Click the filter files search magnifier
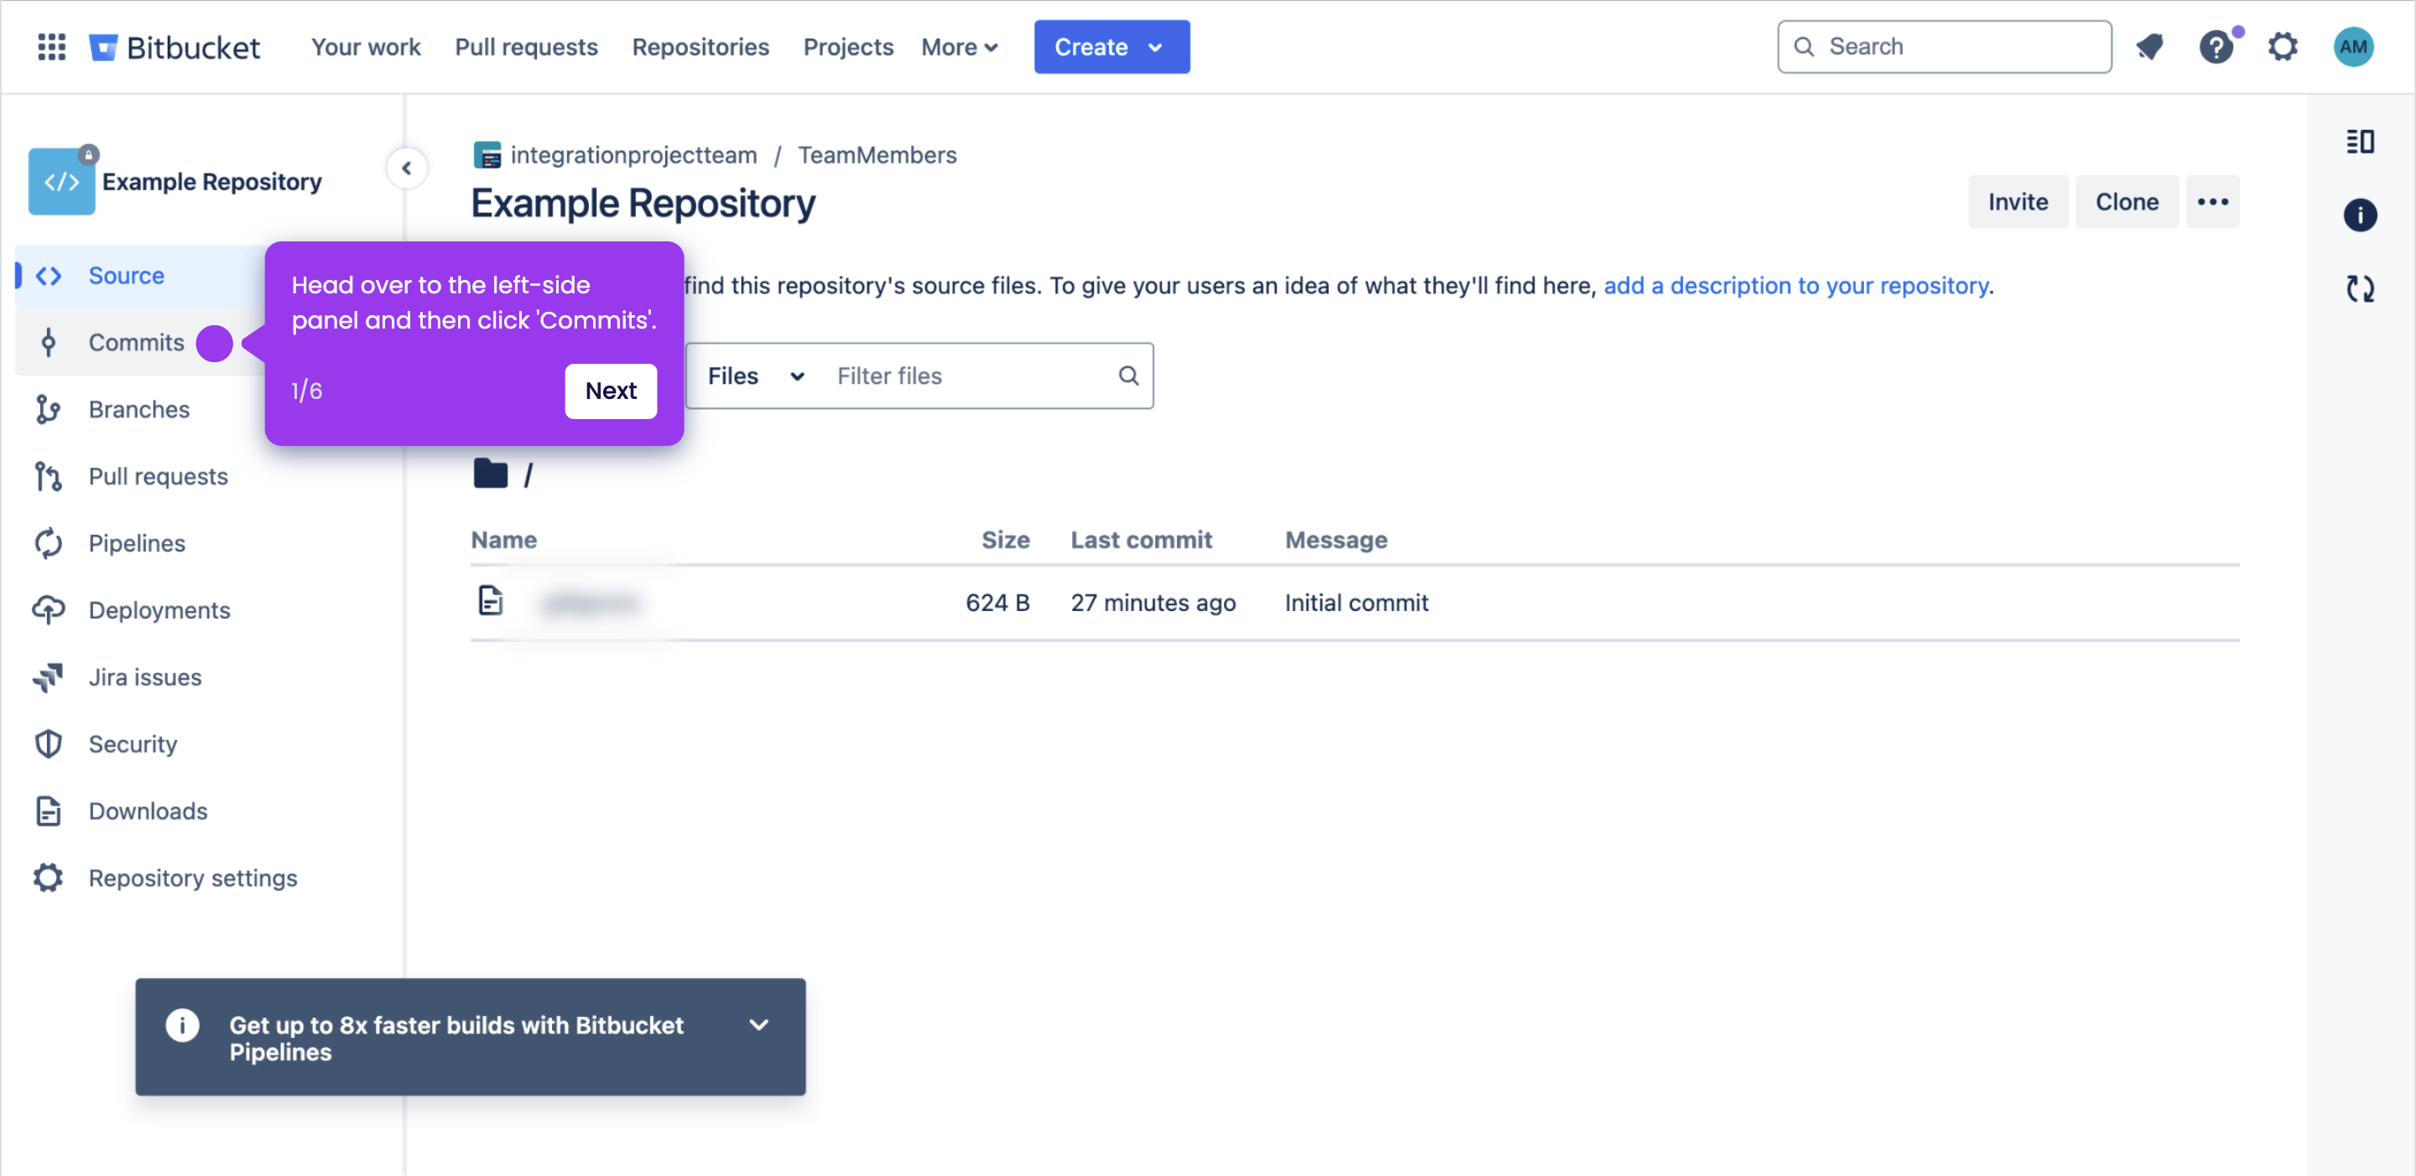Viewport: 2416px width, 1176px height. tap(1128, 376)
